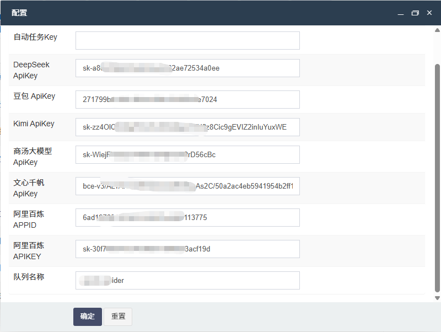Reset the form with 重置 button
The image size is (441, 332).
pos(118,317)
